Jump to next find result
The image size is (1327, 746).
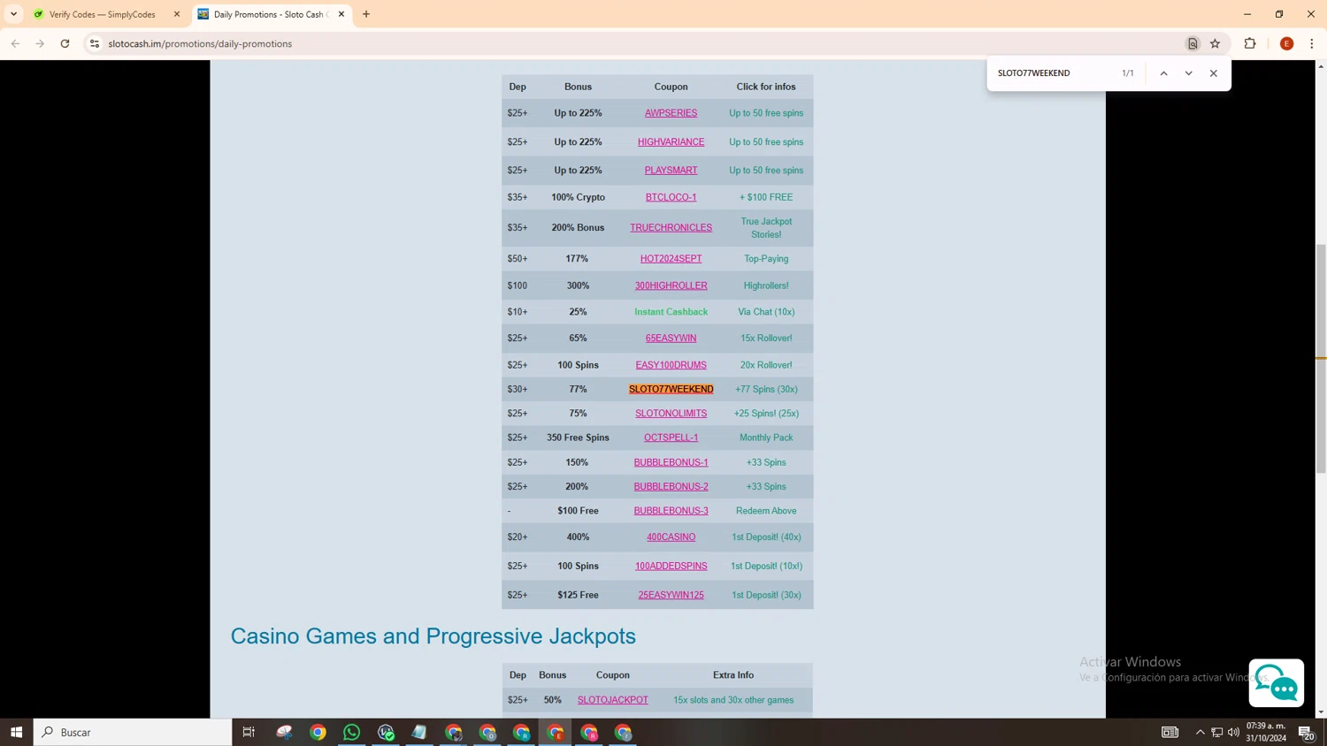coord(1188,73)
